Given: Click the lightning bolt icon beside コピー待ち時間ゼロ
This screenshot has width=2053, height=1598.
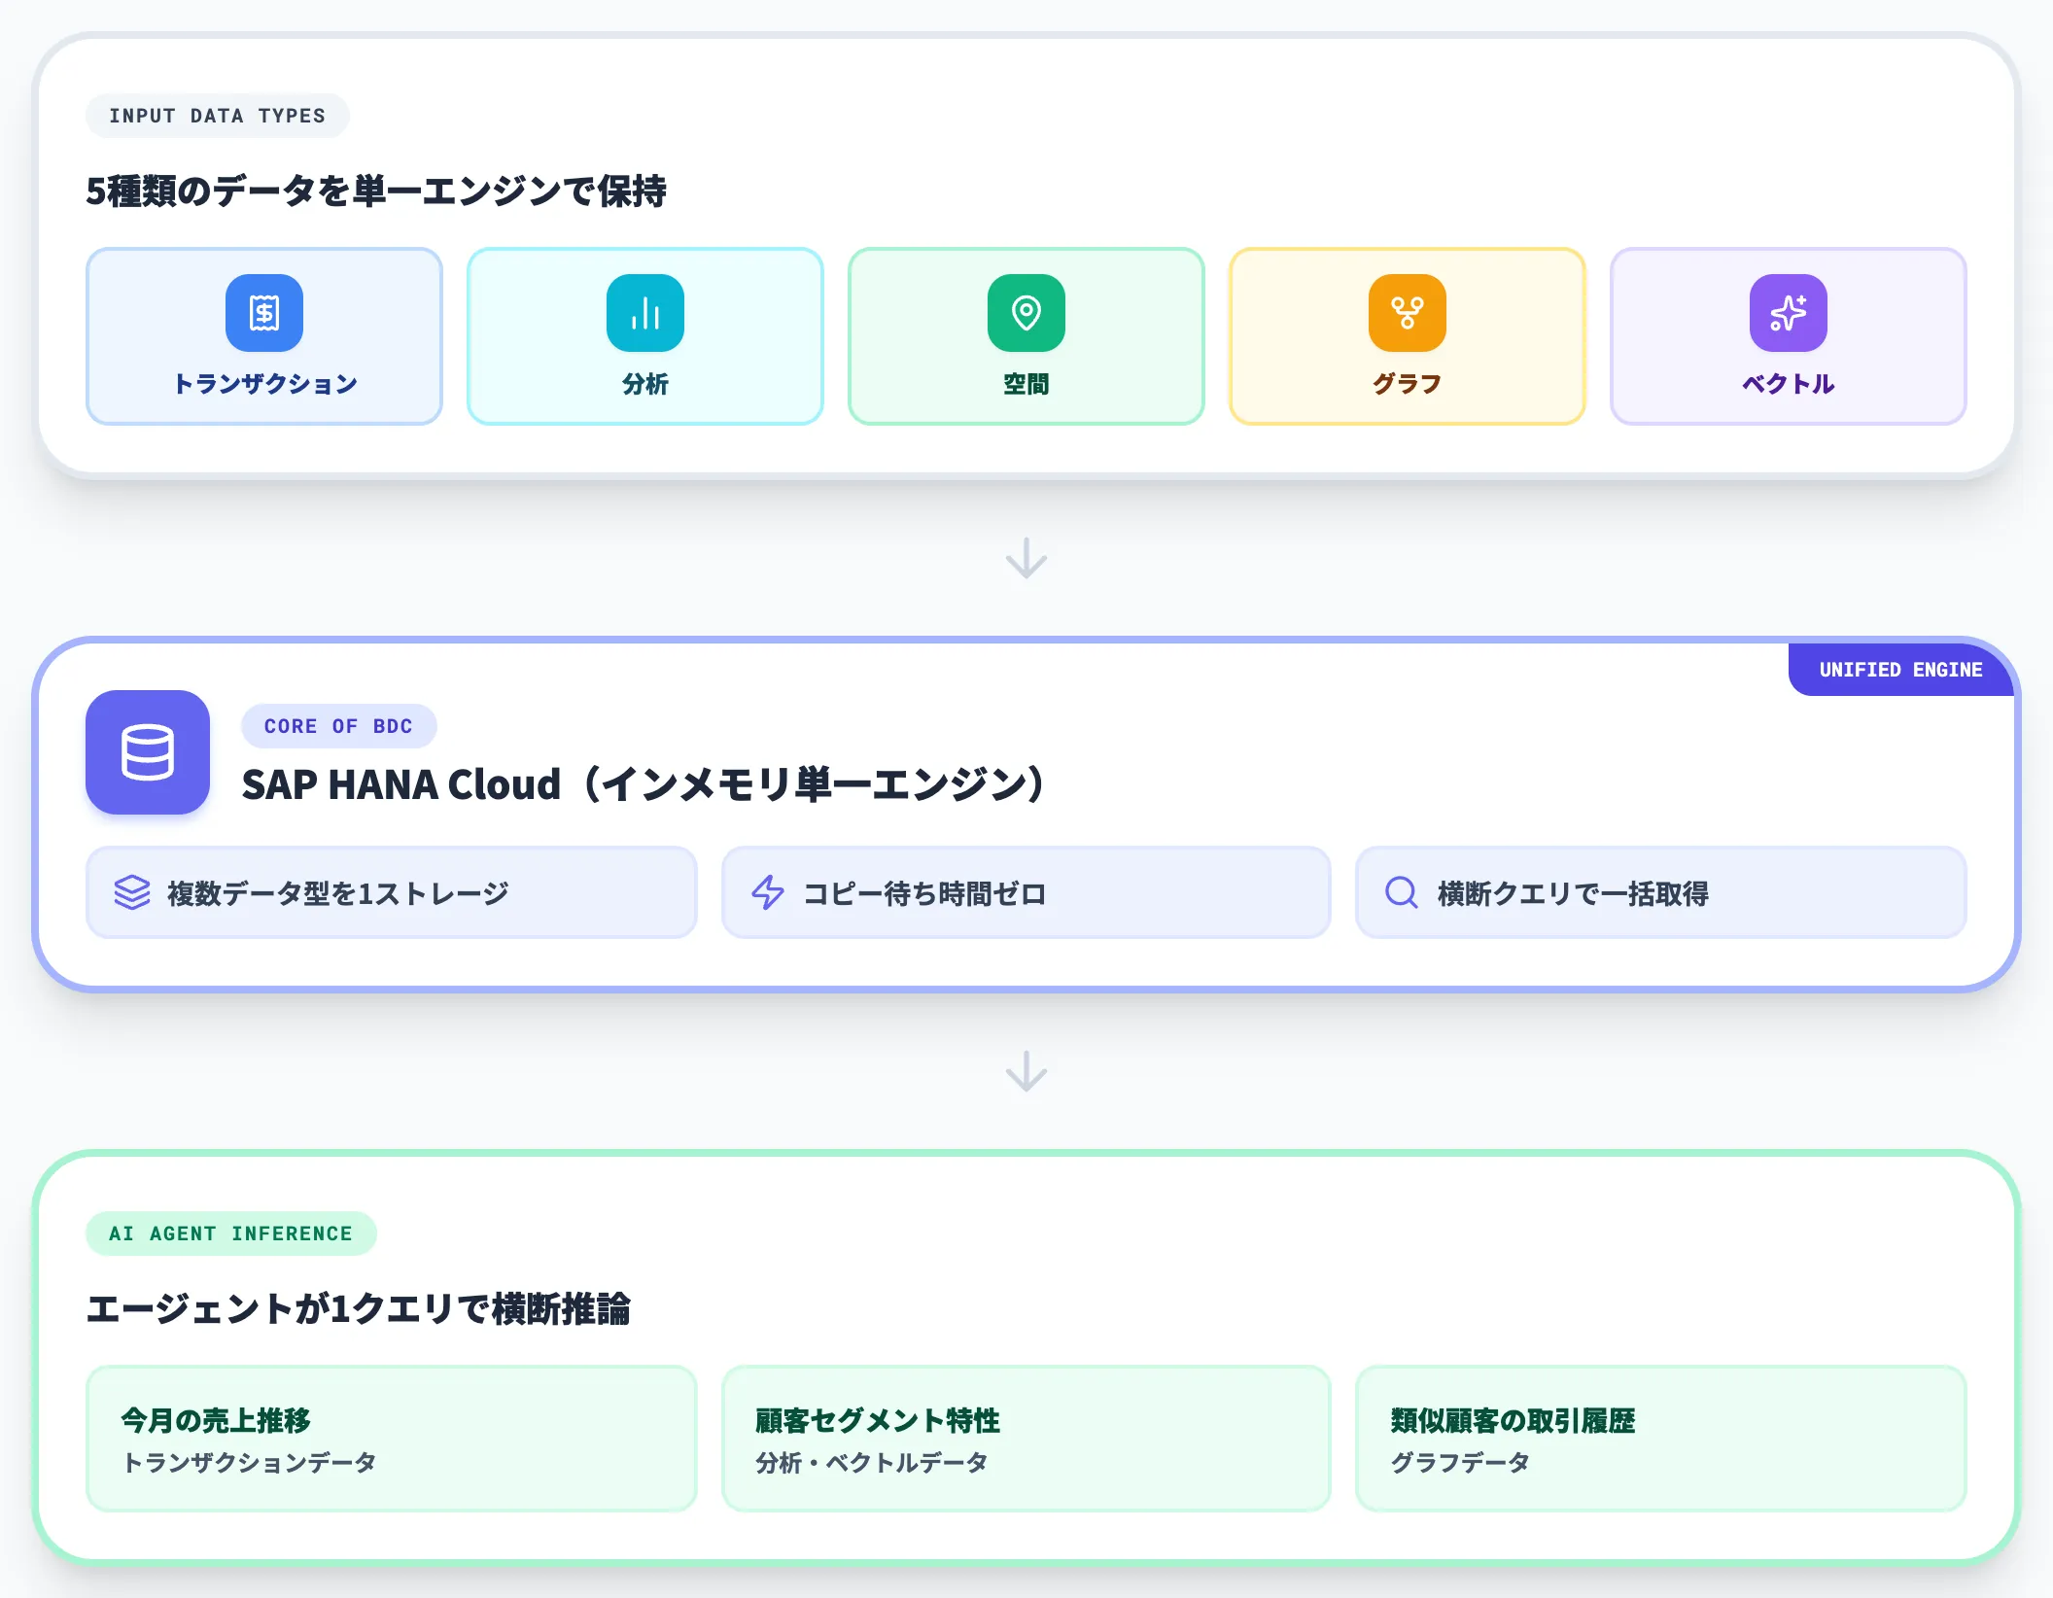Looking at the screenshot, I should pyautogui.click(x=768, y=892).
